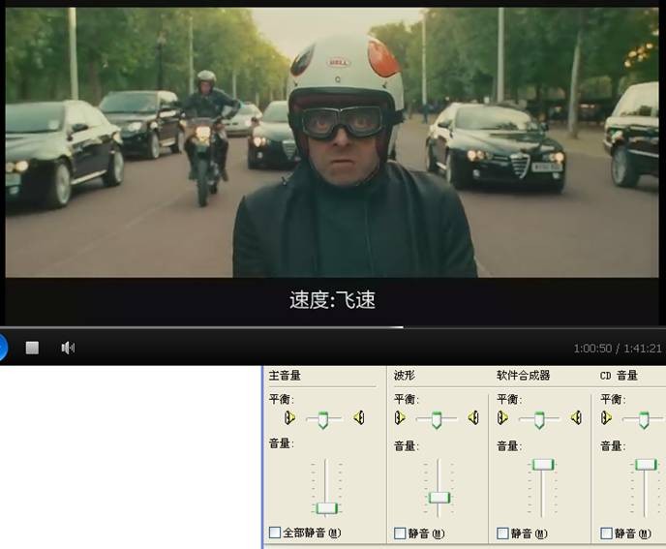Screen dimensions: 666x549
Task: Click the 软件合成器 volume slider thumb
Action: [543, 465]
